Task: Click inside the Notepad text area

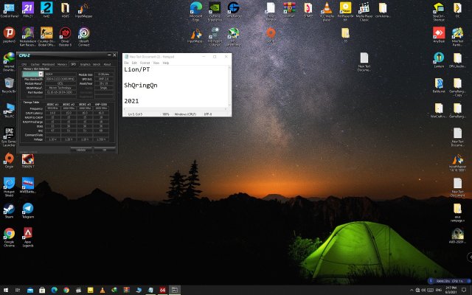Action: [x=184, y=88]
